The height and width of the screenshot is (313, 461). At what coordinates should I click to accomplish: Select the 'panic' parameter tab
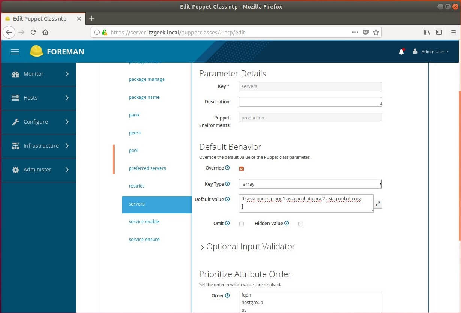134,115
